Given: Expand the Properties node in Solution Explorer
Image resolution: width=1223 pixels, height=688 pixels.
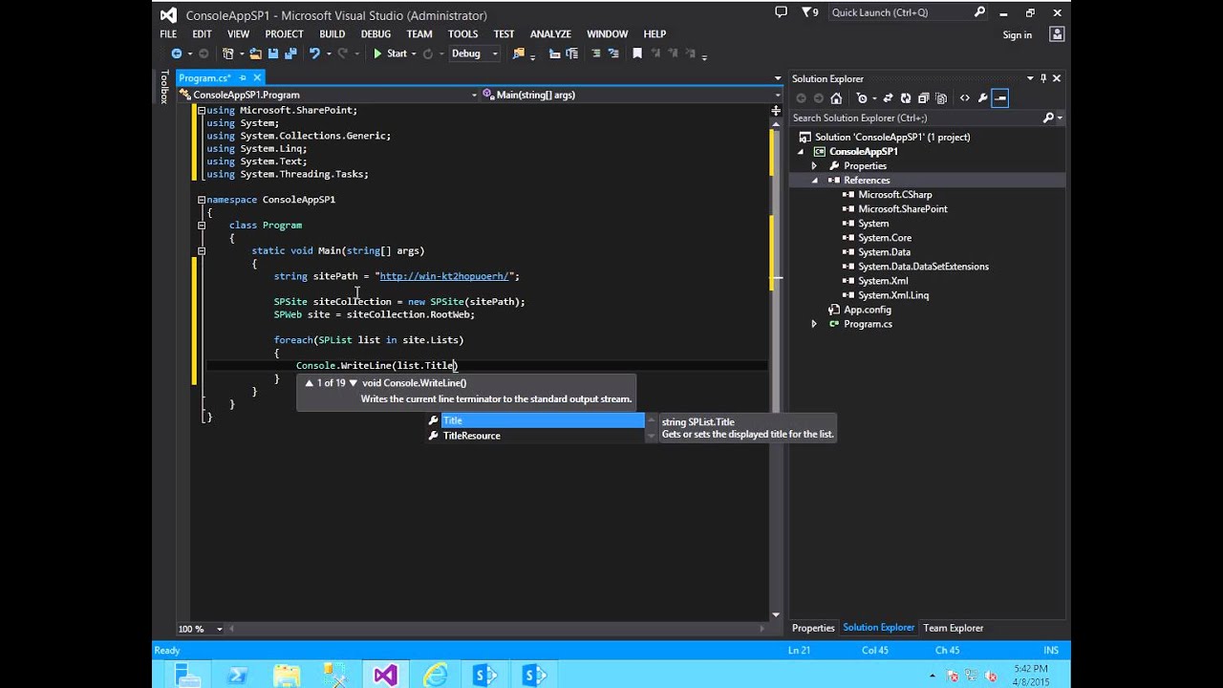Looking at the screenshot, I should (x=814, y=166).
